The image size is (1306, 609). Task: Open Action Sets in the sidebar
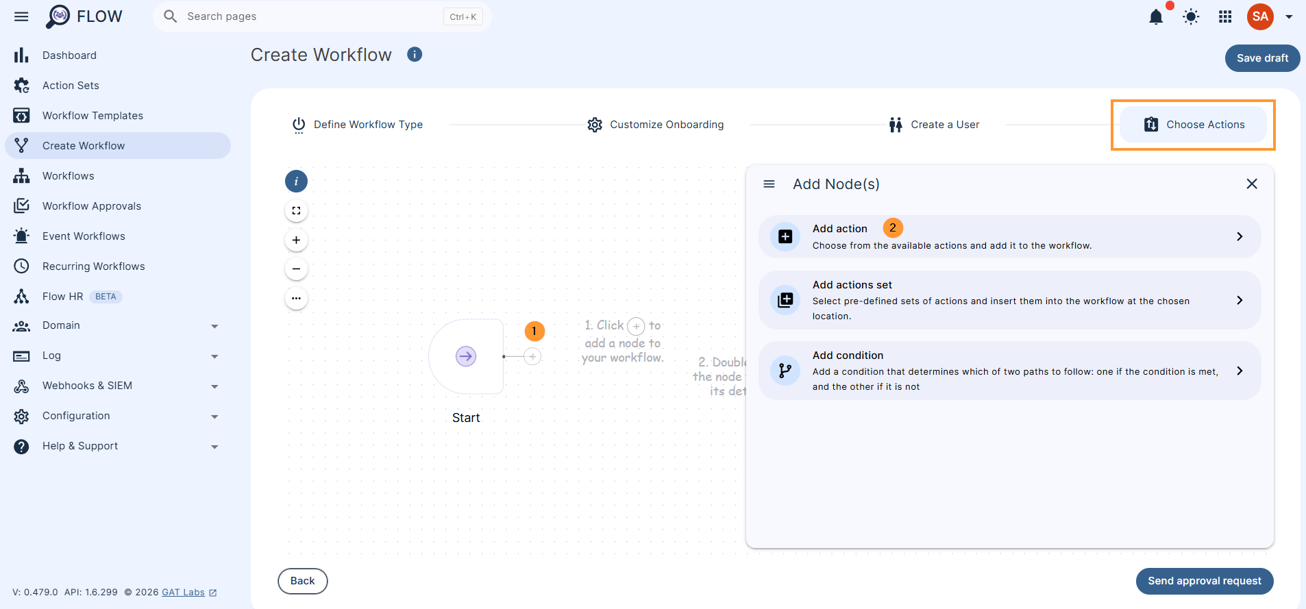tap(118, 86)
